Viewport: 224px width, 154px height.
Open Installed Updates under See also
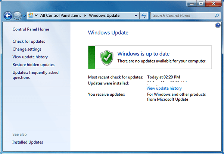(28, 142)
